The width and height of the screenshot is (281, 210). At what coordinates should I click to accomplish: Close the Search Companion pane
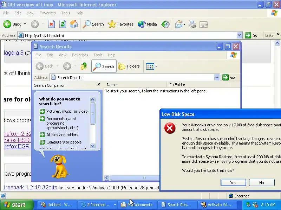point(99,84)
